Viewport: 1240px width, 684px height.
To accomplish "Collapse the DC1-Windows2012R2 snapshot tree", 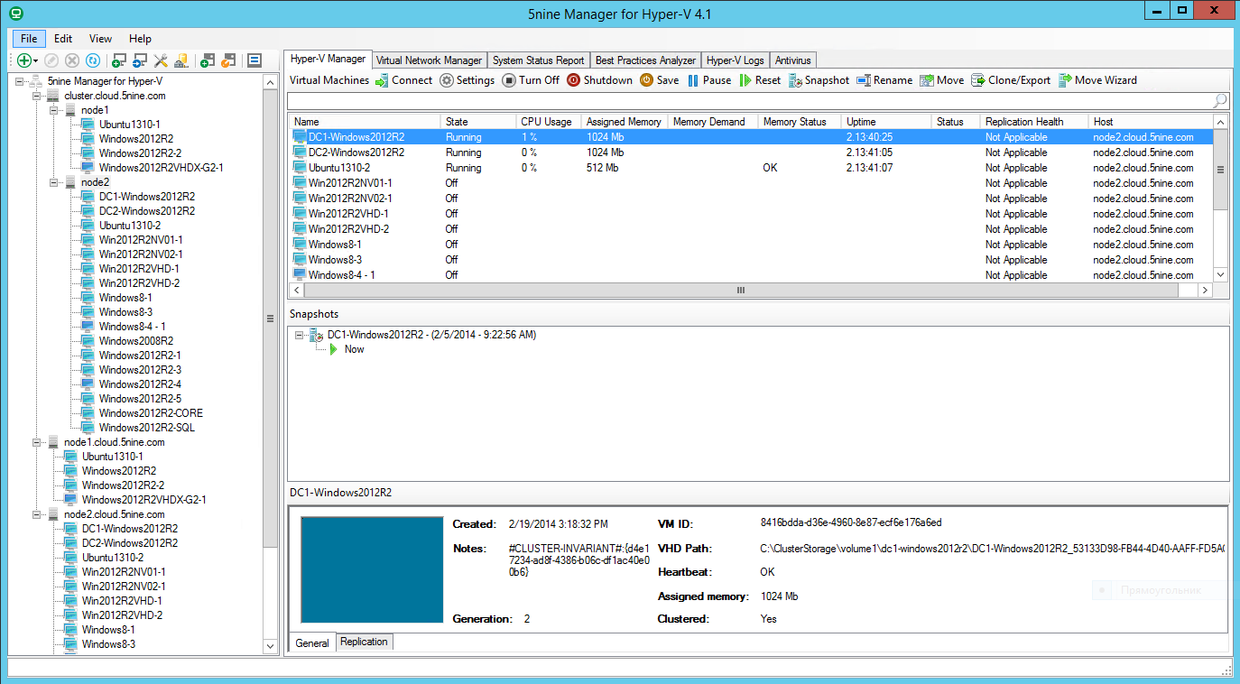I will [300, 335].
